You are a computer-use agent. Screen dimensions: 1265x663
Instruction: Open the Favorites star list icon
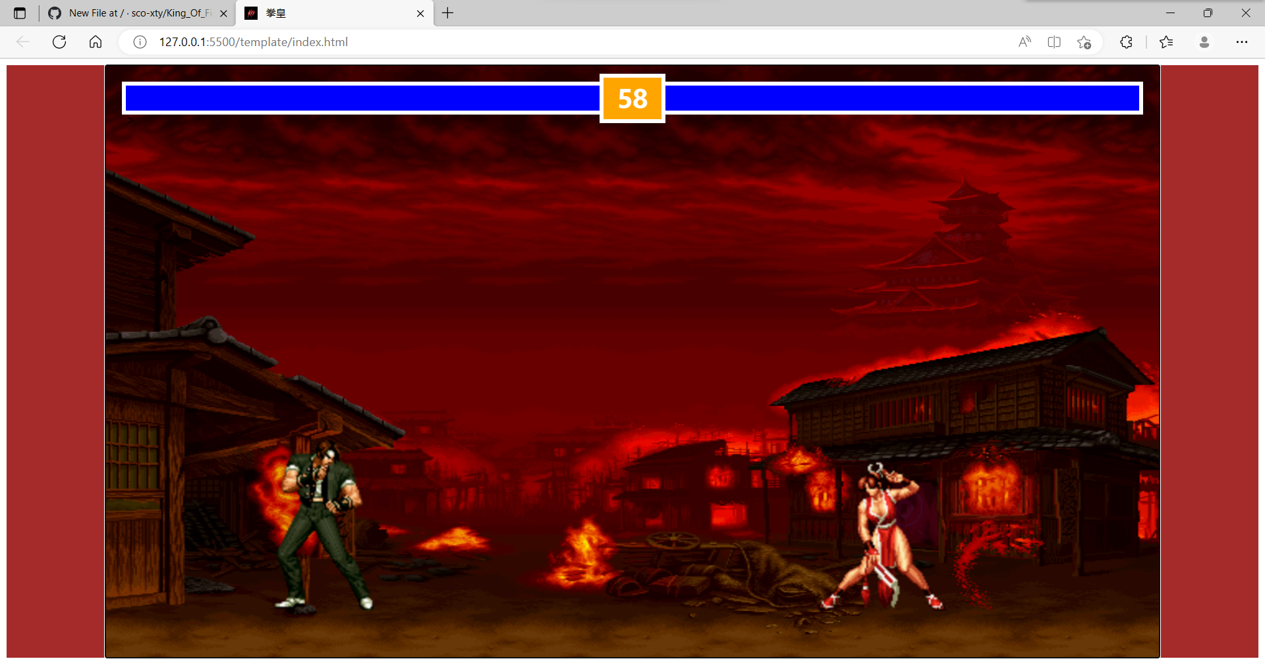click(1166, 41)
